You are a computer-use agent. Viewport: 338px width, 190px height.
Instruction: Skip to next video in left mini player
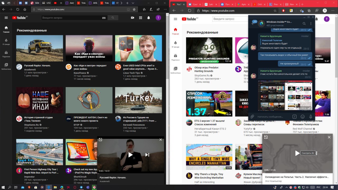click(x=147, y=155)
